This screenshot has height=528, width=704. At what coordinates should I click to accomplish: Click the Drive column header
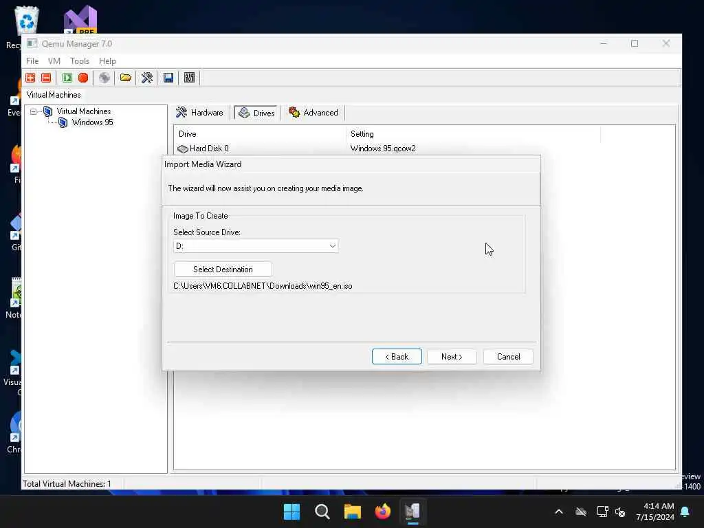pyautogui.click(x=187, y=134)
